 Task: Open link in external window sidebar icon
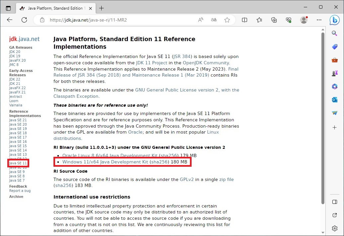(x=335, y=215)
